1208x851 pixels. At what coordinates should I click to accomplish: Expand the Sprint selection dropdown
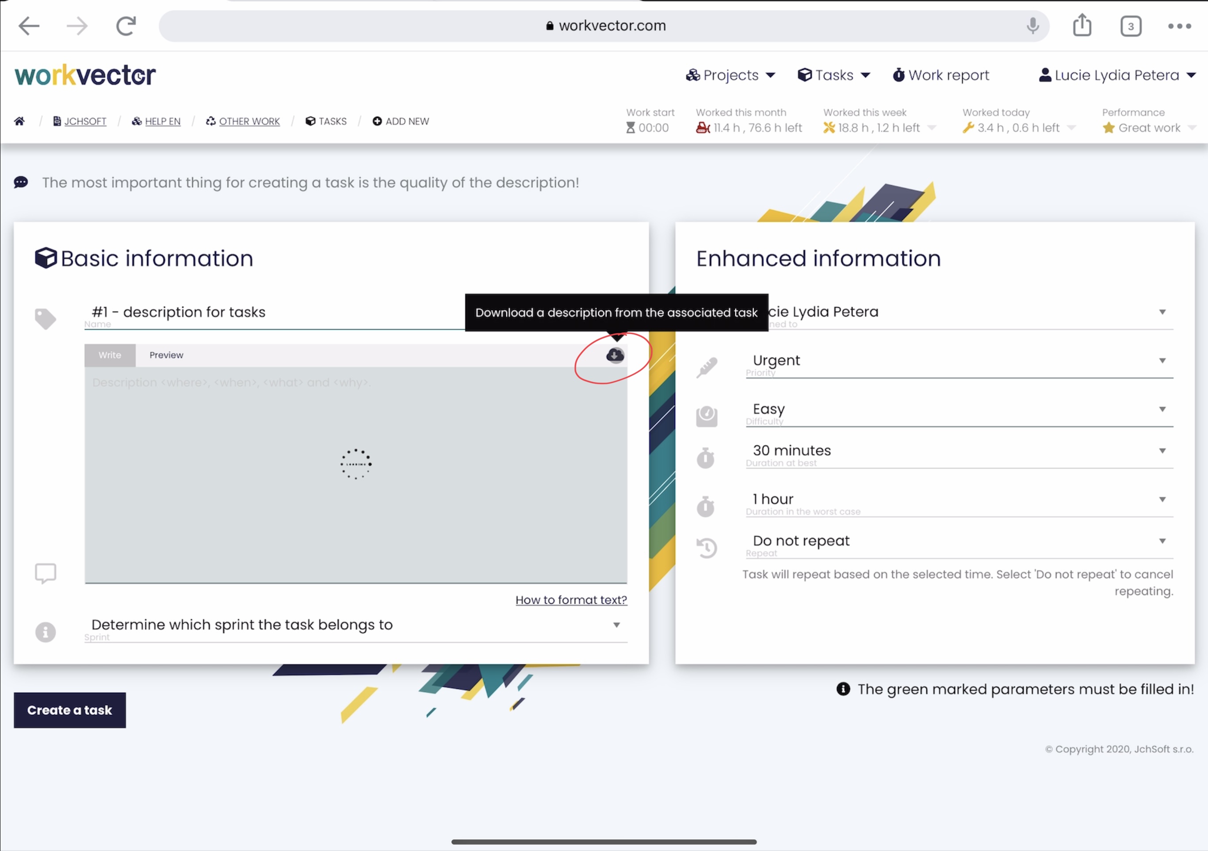click(x=355, y=625)
